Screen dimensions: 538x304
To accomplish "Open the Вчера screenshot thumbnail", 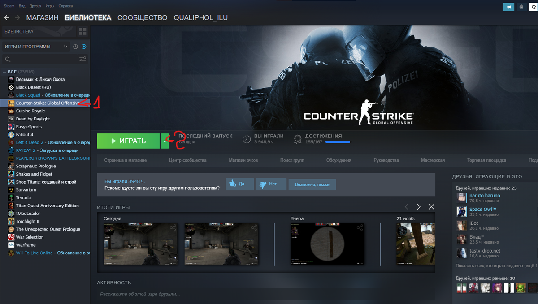I will pos(327,244).
